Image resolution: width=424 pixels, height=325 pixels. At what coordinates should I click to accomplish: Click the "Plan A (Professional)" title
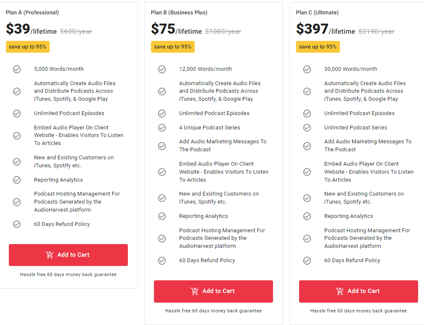[x=32, y=13]
